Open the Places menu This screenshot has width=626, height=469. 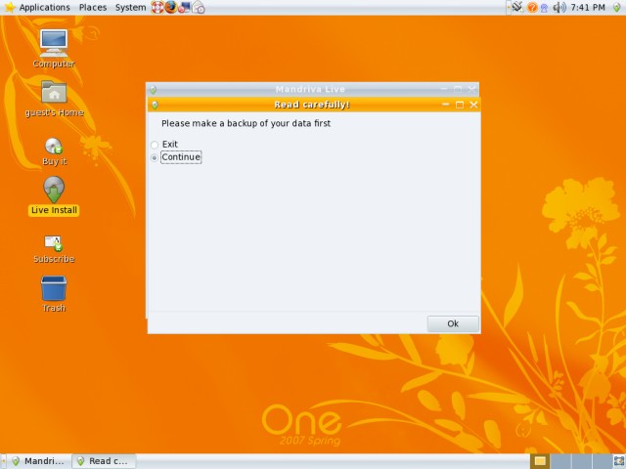93,7
